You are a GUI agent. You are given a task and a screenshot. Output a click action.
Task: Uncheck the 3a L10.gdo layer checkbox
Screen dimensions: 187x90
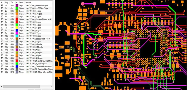coord(2,14)
